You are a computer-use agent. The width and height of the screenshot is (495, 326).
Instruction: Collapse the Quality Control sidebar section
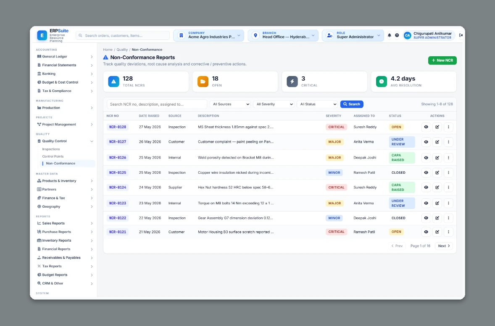pyautogui.click(x=65, y=141)
